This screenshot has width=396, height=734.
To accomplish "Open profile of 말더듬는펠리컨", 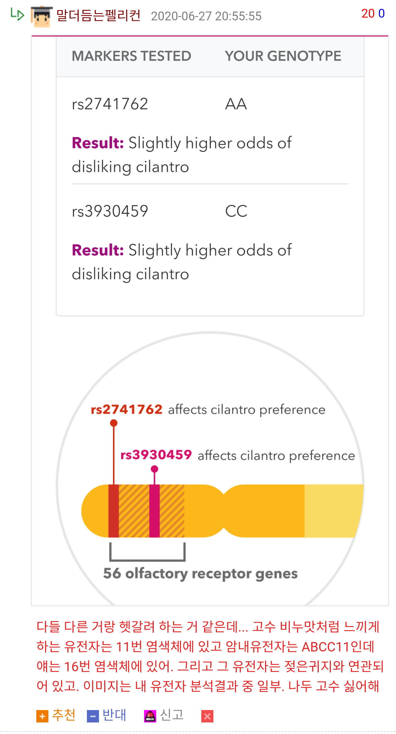I will click(x=98, y=15).
